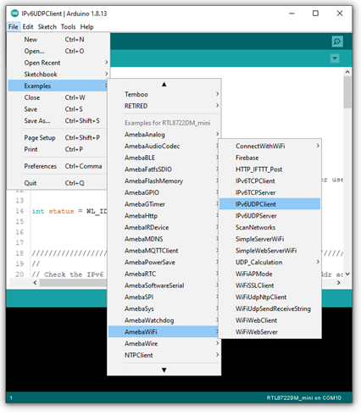Screen dimensions: 361x416
Task: Click the menu scroll-up triangle arrow
Action: (x=164, y=84)
